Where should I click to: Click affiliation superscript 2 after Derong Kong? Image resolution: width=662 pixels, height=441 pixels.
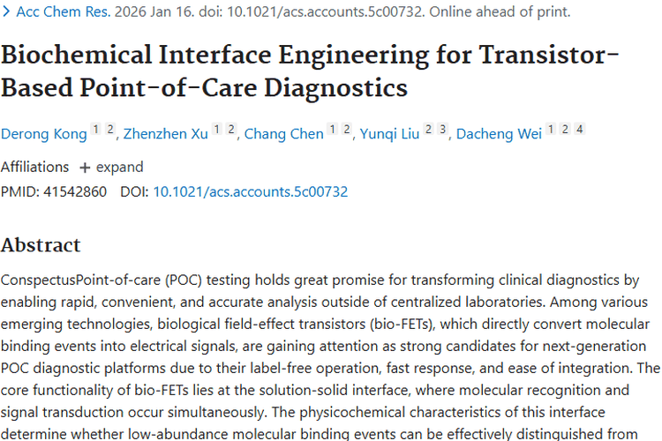[109, 131]
